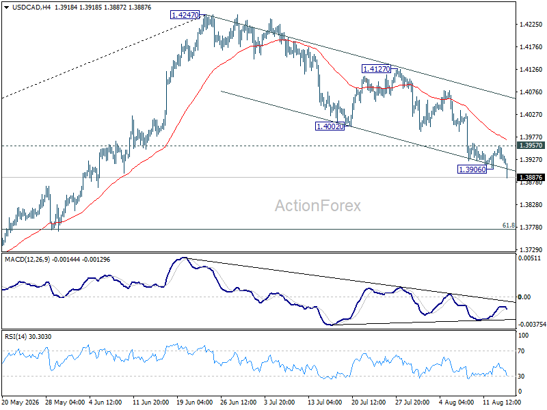Image resolution: width=547 pixels, height=410 pixels.
Task: Select the 61.8 Fibonacci level label
Action: pyautogui.click(x=508, y=225)
